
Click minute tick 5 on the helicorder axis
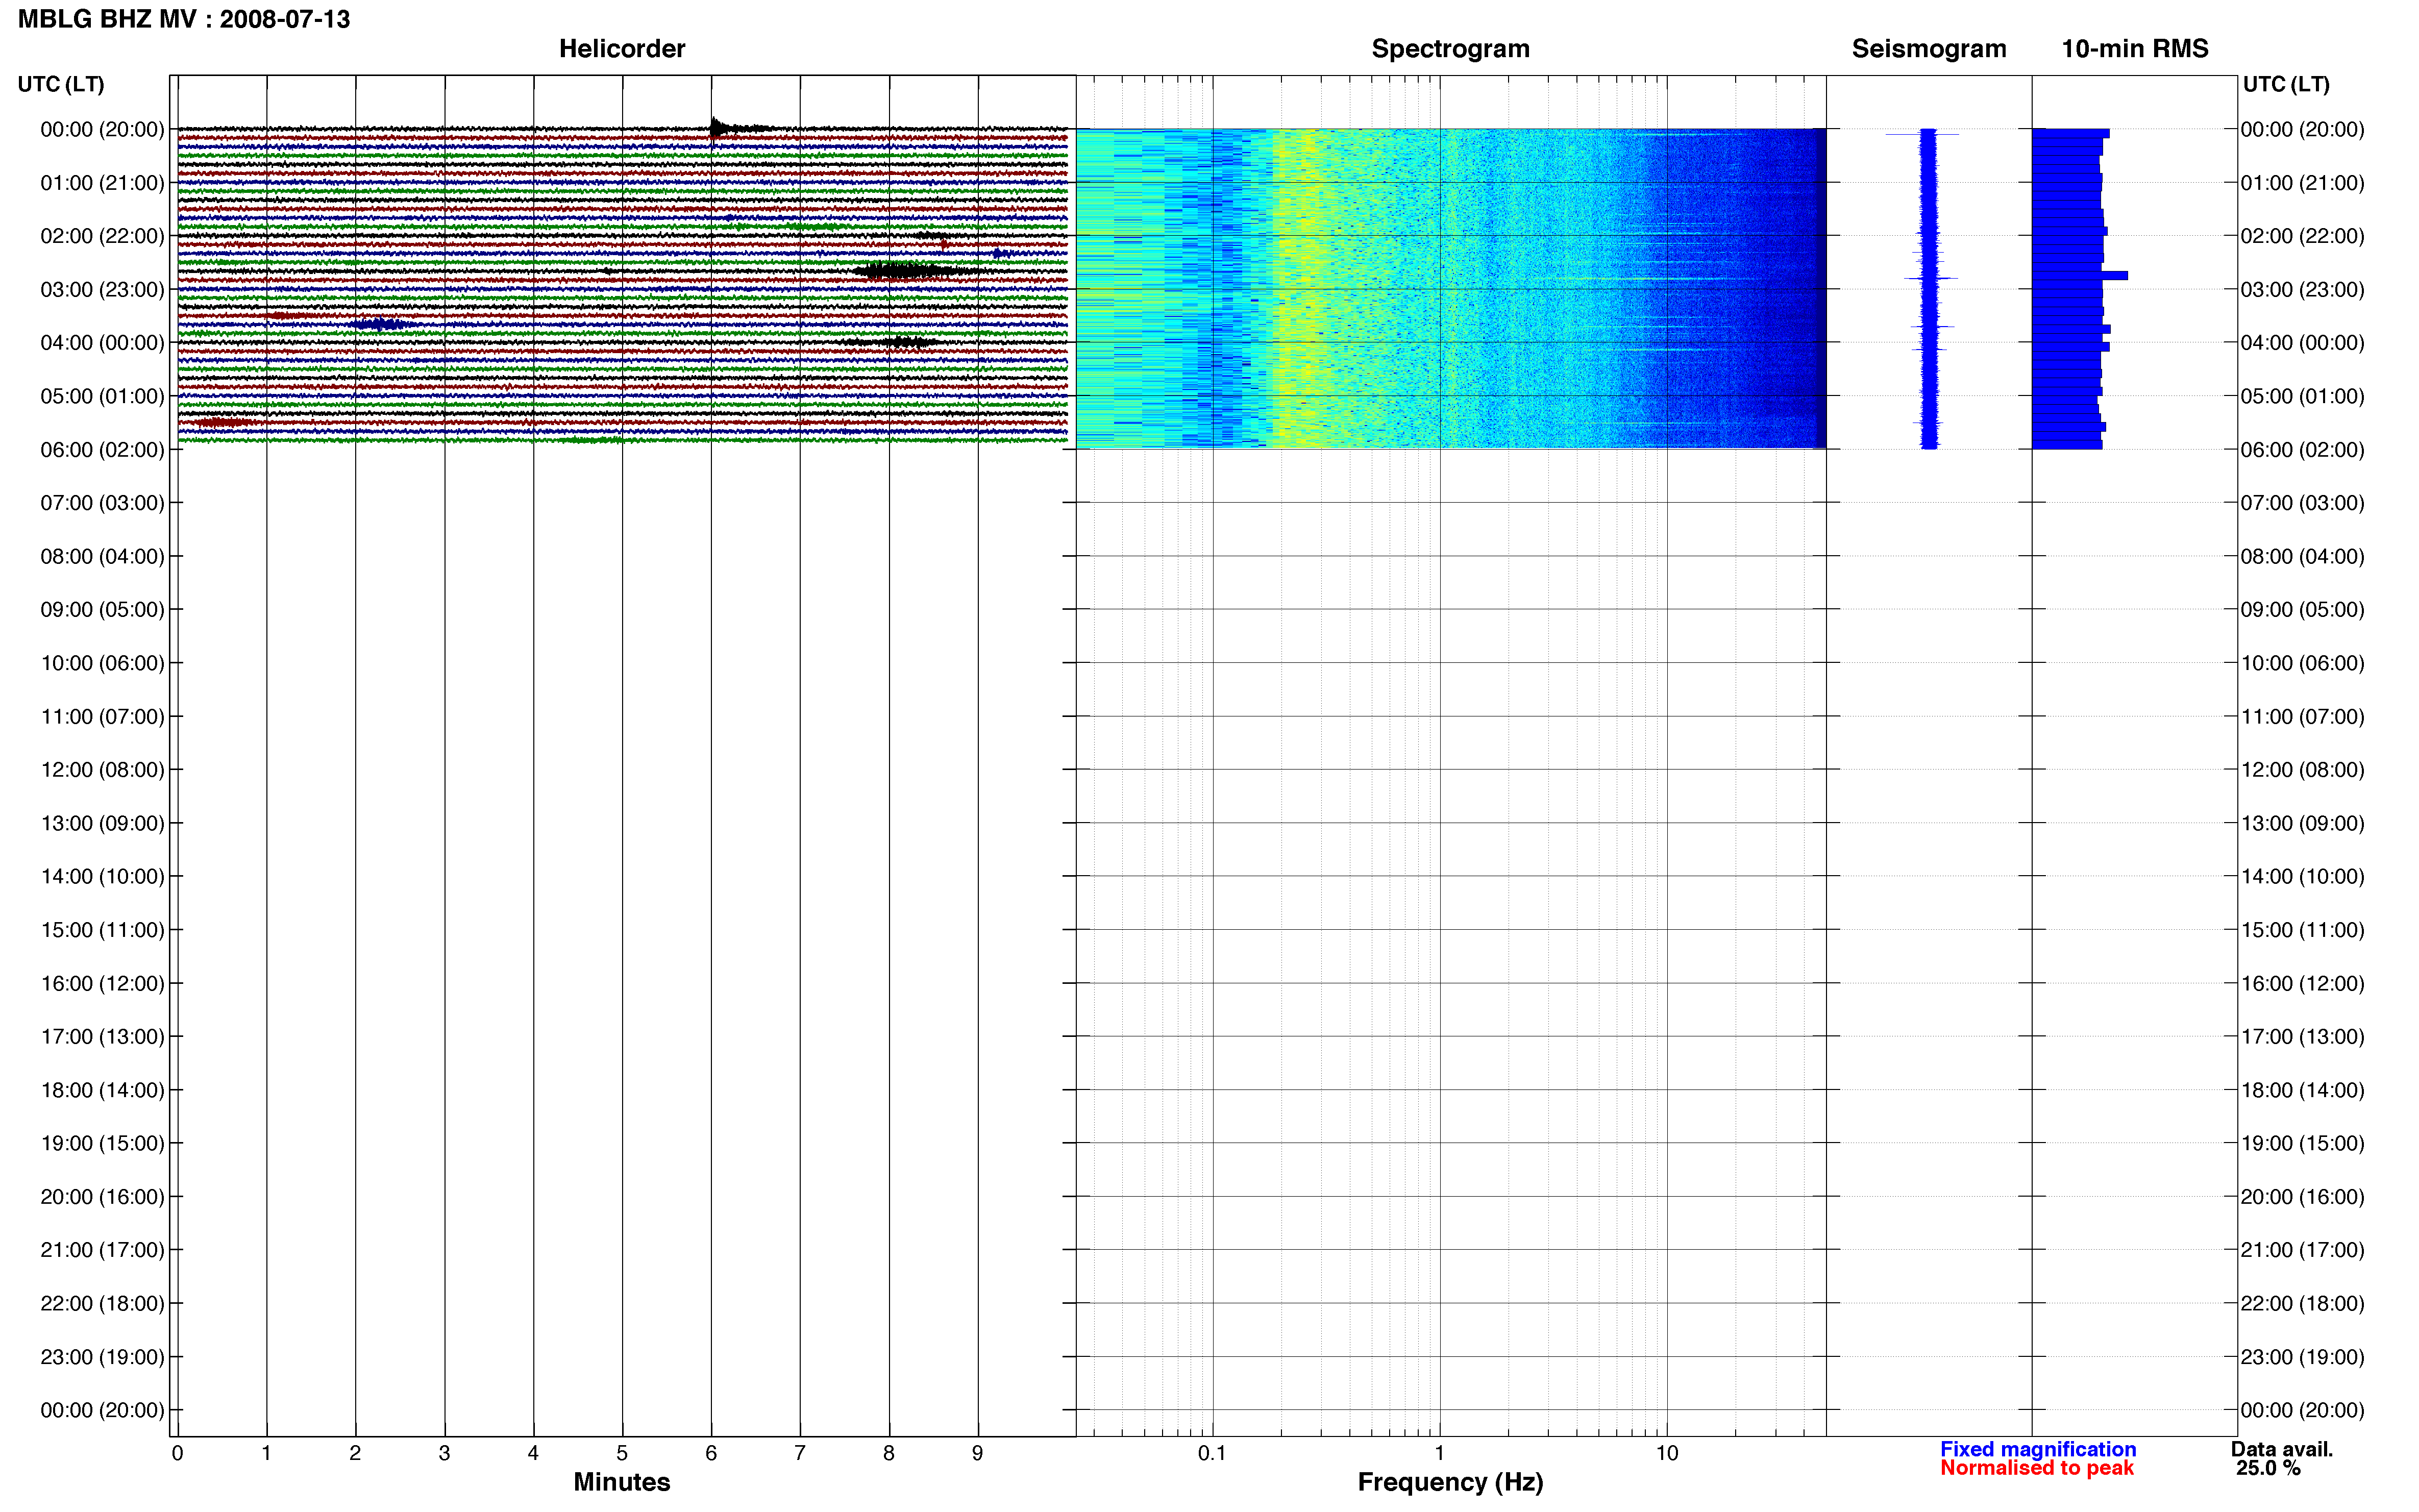coord(622,1453)
